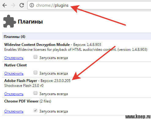
Task: Click the forward navigation arrow
Action: (13, 5)
